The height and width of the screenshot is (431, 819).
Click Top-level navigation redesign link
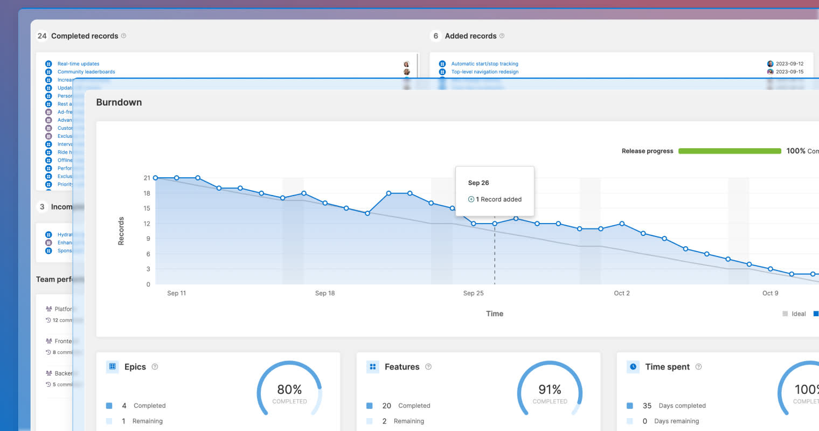(484, 72)
